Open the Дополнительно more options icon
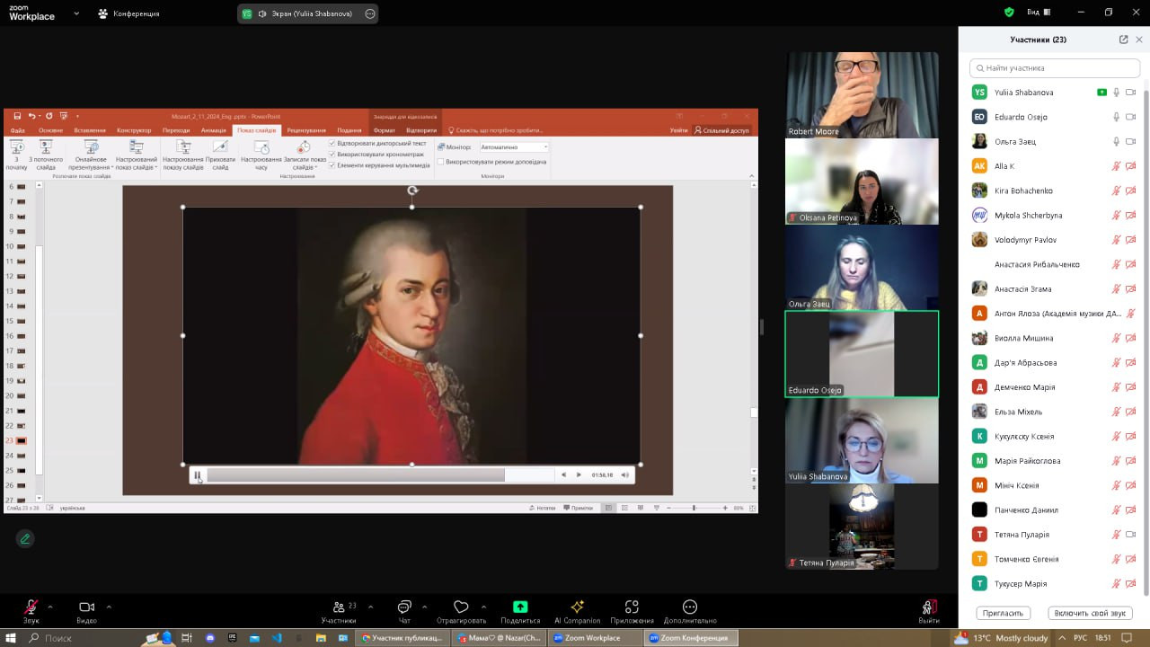 (690, 607)
